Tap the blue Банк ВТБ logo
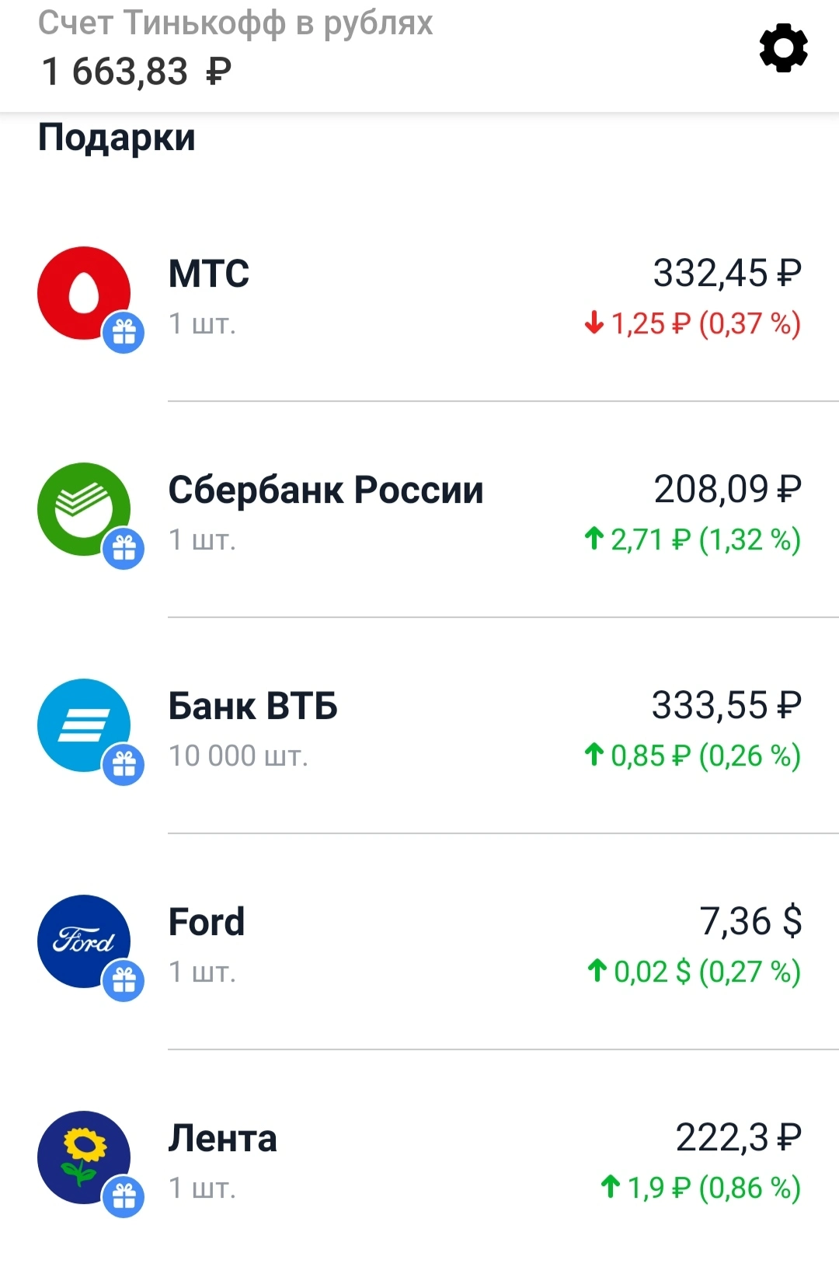This screenshot has width=839, height=1274. [x=84, y=725]
